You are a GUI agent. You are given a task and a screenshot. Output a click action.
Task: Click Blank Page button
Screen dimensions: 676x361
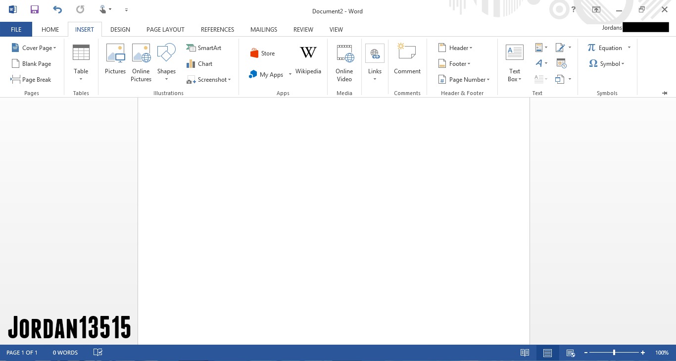31,64
